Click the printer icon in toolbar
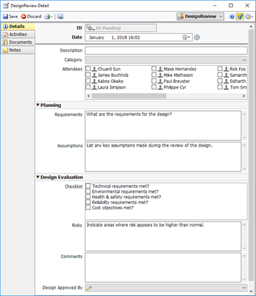This screenshot has width=256, height=296. coord(47,16)
